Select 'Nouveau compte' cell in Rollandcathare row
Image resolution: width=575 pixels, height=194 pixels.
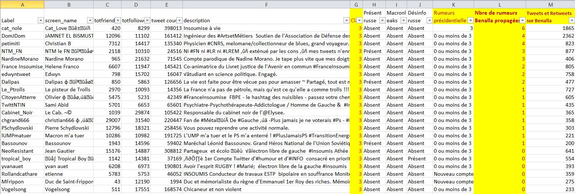tap(453, 174)
